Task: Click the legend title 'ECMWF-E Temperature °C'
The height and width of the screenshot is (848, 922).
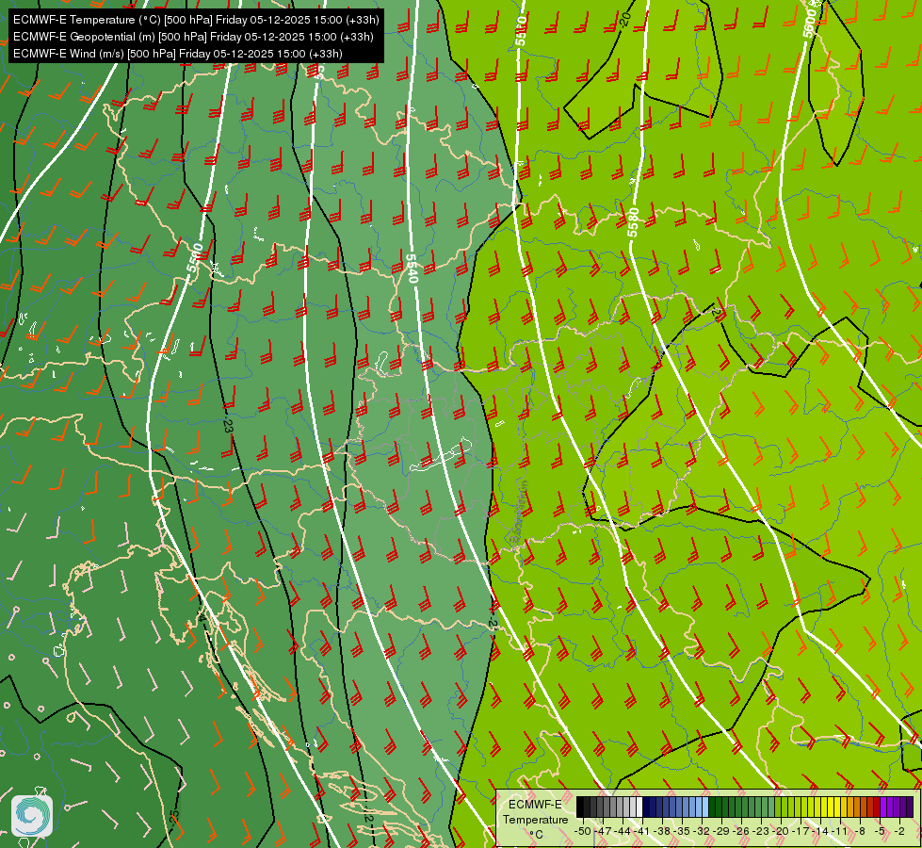Action: pos(535,819)
